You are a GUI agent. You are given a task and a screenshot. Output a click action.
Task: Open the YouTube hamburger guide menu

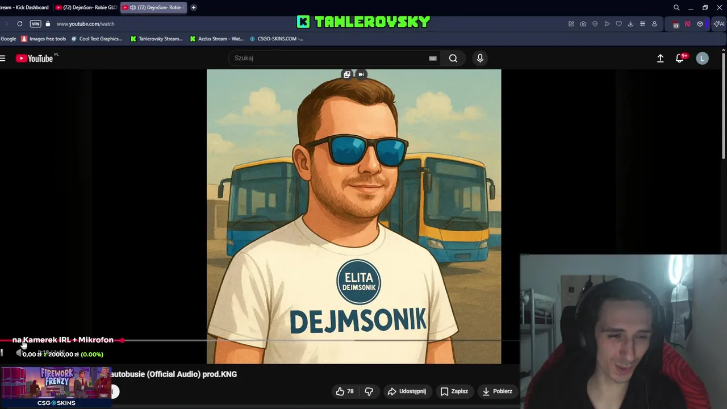[x=3, y=58]
